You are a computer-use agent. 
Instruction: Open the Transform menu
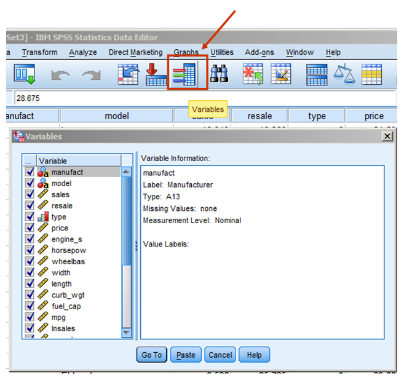pyautogui.click(x=40, y=52)
